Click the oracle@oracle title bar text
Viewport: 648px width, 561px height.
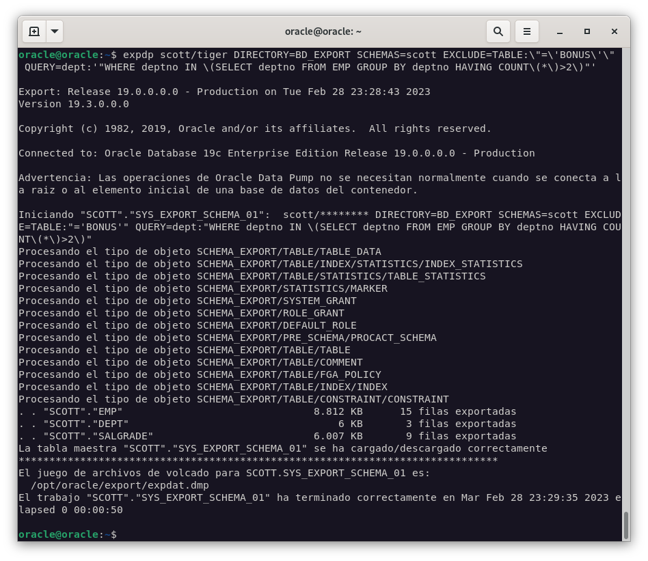tap(323, 31)
